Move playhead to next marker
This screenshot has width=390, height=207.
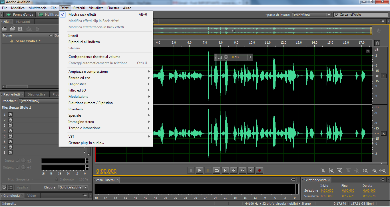251,171
